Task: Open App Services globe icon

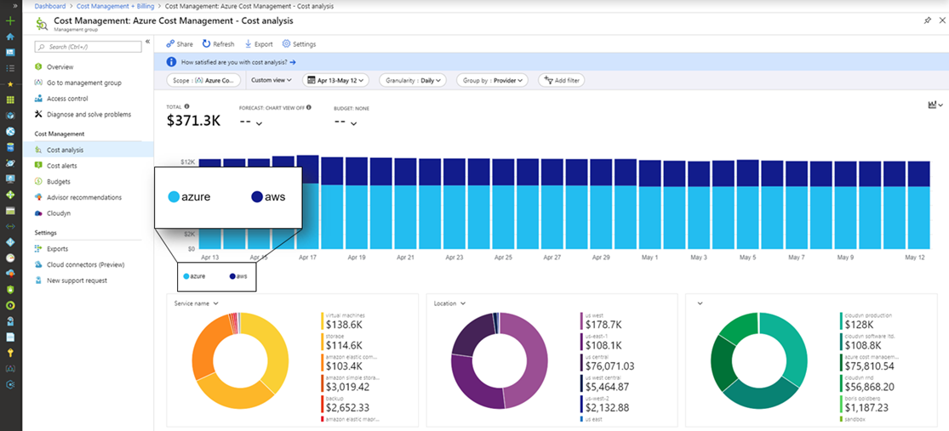Action: [x=9, y=131]
